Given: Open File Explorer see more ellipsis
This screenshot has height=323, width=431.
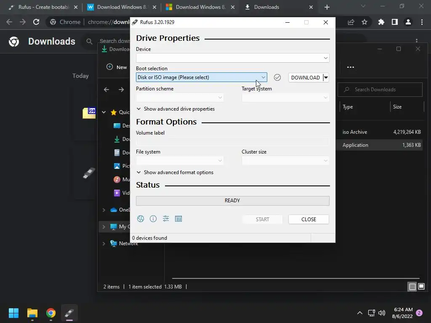Looking at the screenshot, I should tap(351, 67).
